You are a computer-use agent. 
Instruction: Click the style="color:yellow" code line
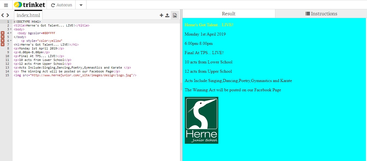click(42, 41)
